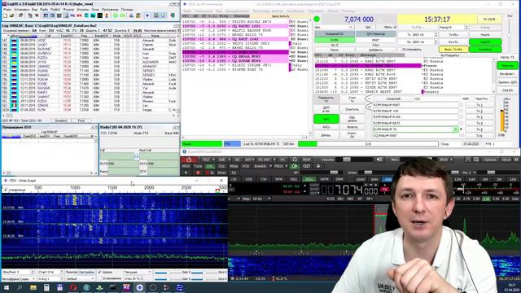
Task: Click the green circle icon in LogHX toolbar
Action: pos(116,15)
